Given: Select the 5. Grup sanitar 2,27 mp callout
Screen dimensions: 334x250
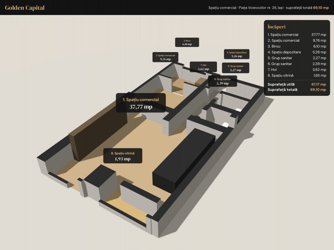Looking at the screenshot, I should pos(235,68).
